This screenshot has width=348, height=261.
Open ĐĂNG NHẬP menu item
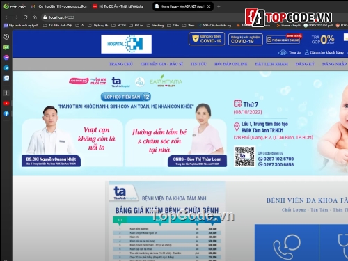pos(334,64)
